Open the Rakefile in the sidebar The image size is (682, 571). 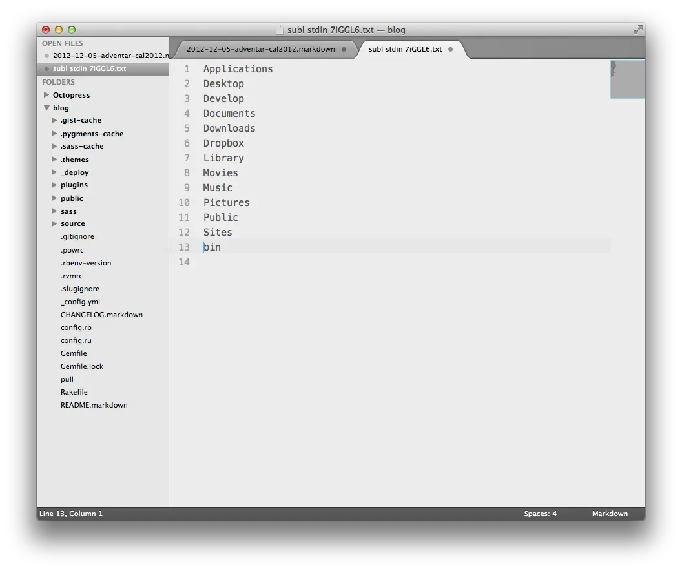[74, 392]
